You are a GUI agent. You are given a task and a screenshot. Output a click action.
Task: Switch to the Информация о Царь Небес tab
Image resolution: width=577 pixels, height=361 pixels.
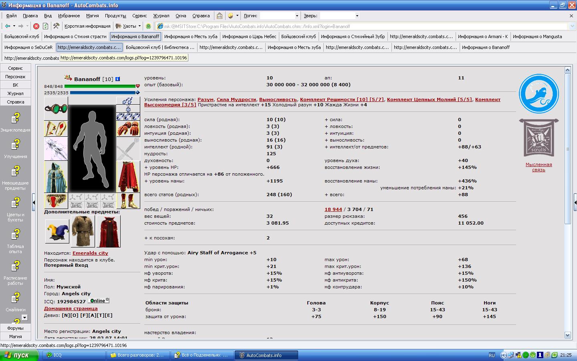click(249, 37)
